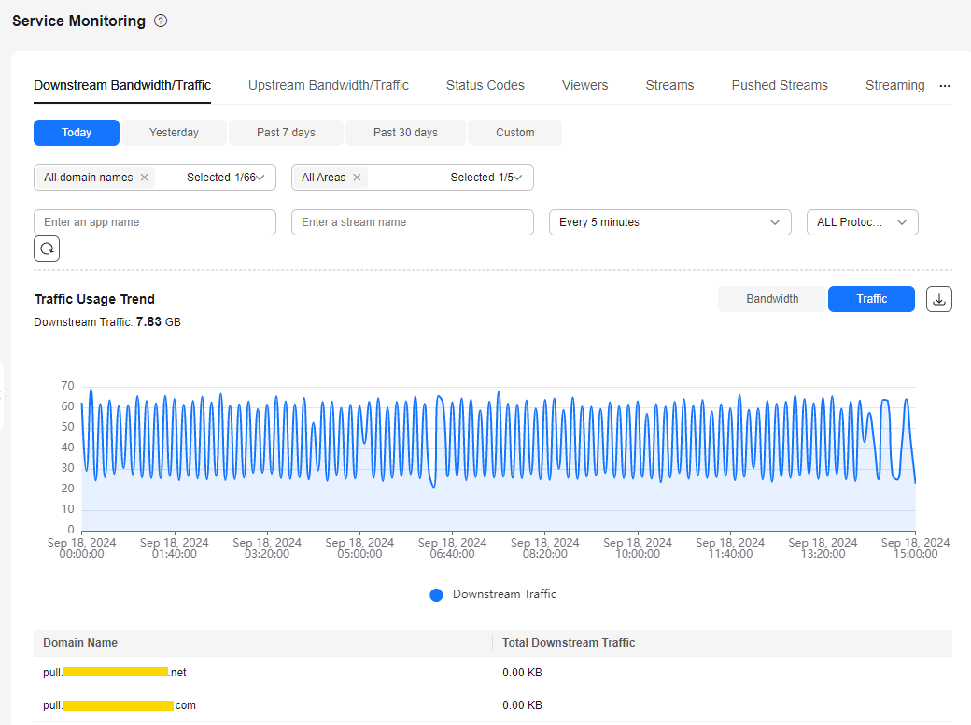This screenshot has height=725, width=971.
Task: Select the Yesterday time range
Action: tap(174, 133)
